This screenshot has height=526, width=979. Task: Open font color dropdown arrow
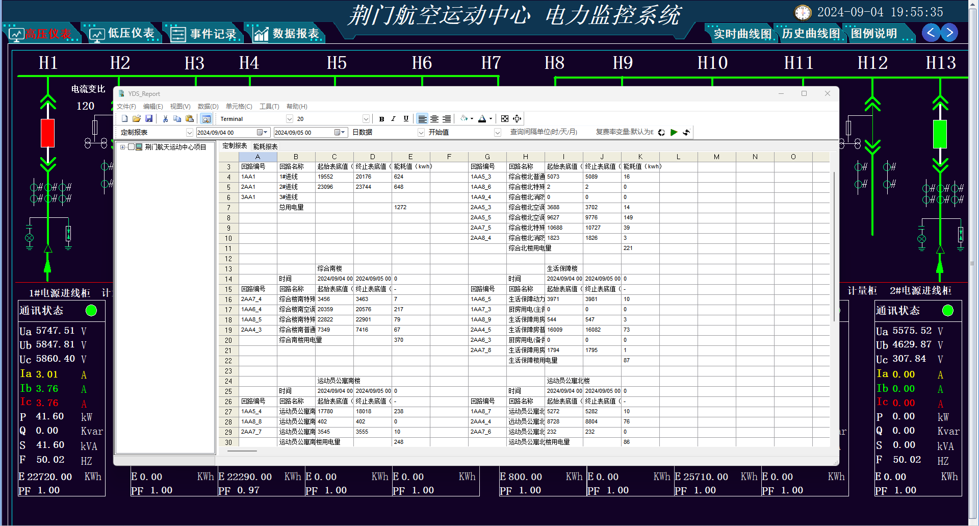[x=491, y=119]
